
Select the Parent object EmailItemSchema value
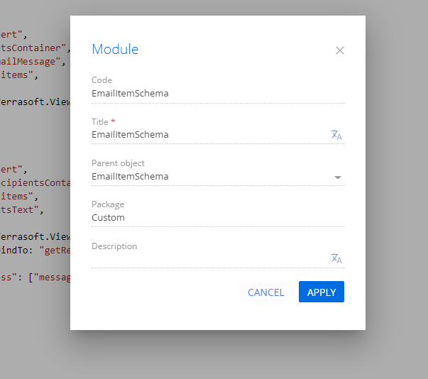point(130,177)
